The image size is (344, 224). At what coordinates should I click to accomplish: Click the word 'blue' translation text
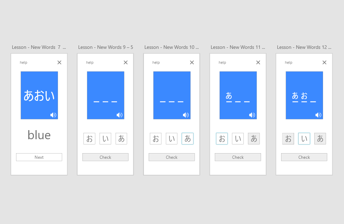point(39,135)
